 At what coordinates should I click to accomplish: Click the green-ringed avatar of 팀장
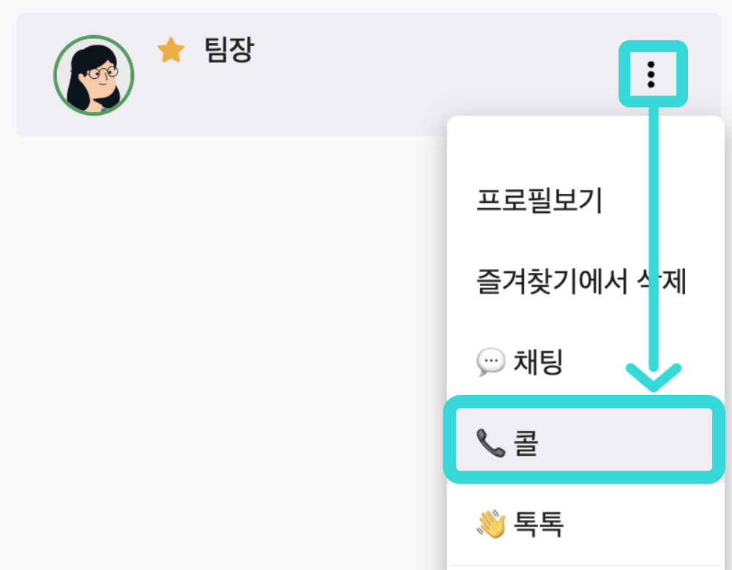pos(94,75)
